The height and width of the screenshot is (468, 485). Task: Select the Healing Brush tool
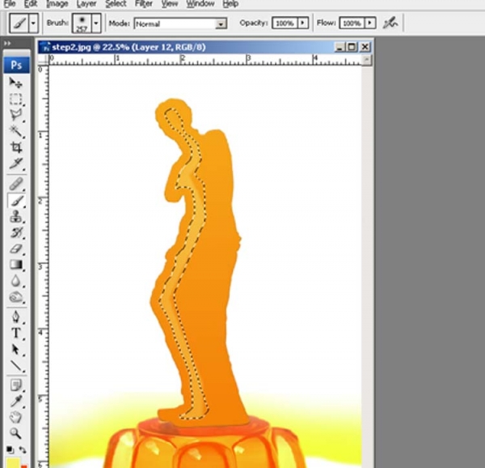click(x=15, y=184)
